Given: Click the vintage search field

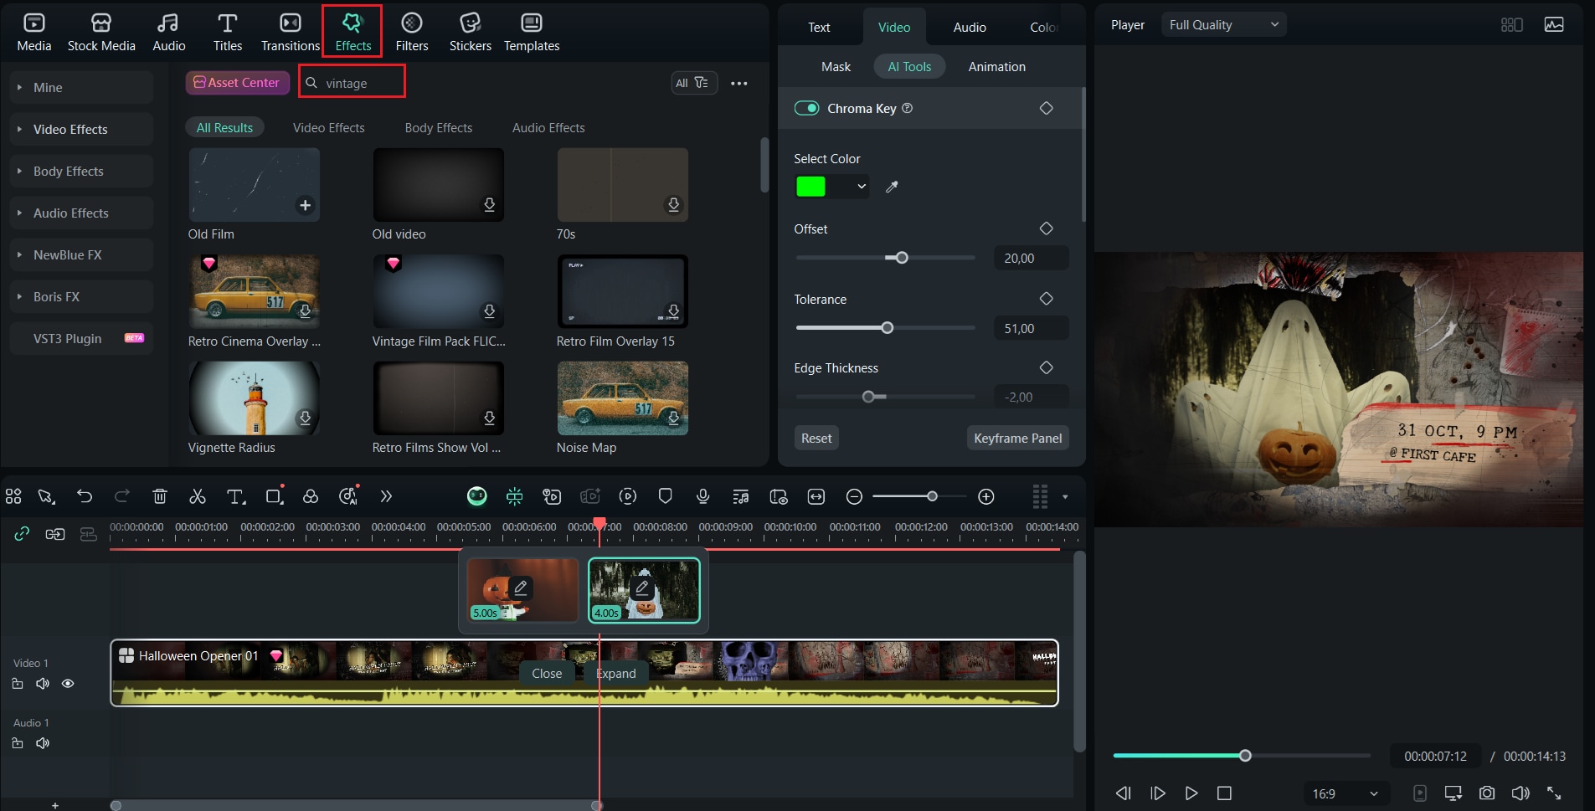Looking at the screenshot, I should (x=352, y=83).
